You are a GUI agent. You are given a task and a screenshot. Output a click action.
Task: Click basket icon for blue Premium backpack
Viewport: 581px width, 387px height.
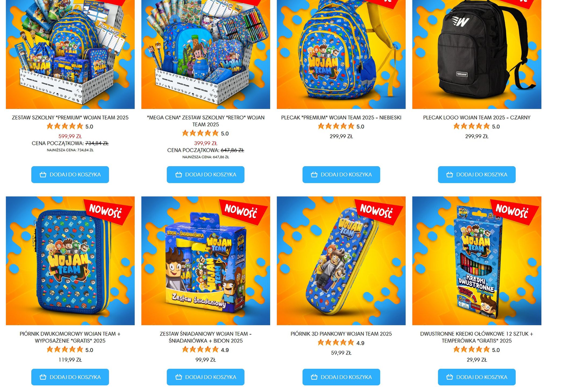[314, 175]
